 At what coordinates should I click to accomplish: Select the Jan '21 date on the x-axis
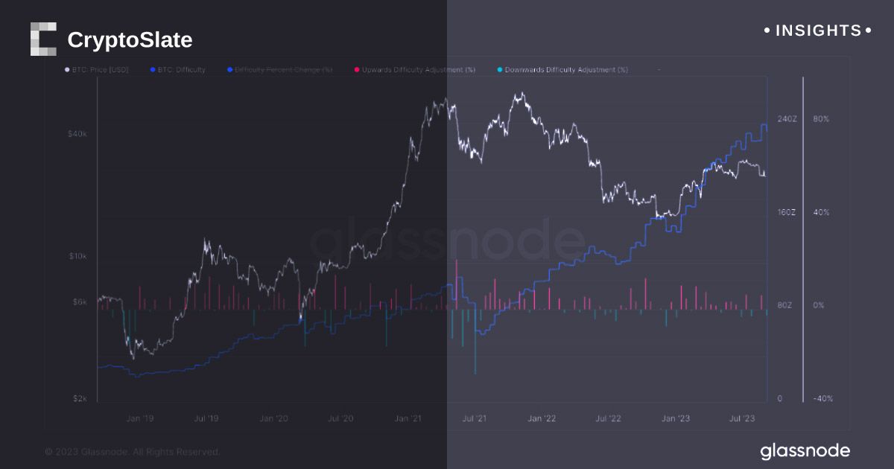tap(408, 420)
